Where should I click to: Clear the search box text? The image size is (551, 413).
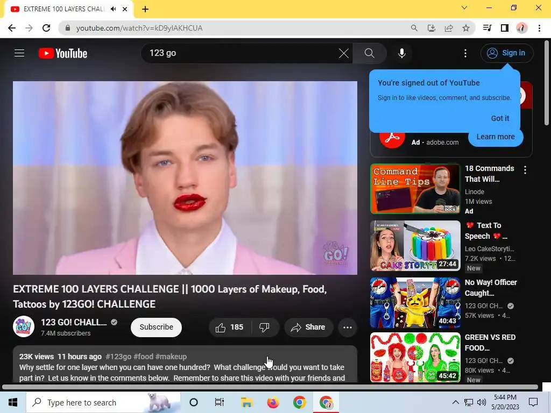[344, 53]
